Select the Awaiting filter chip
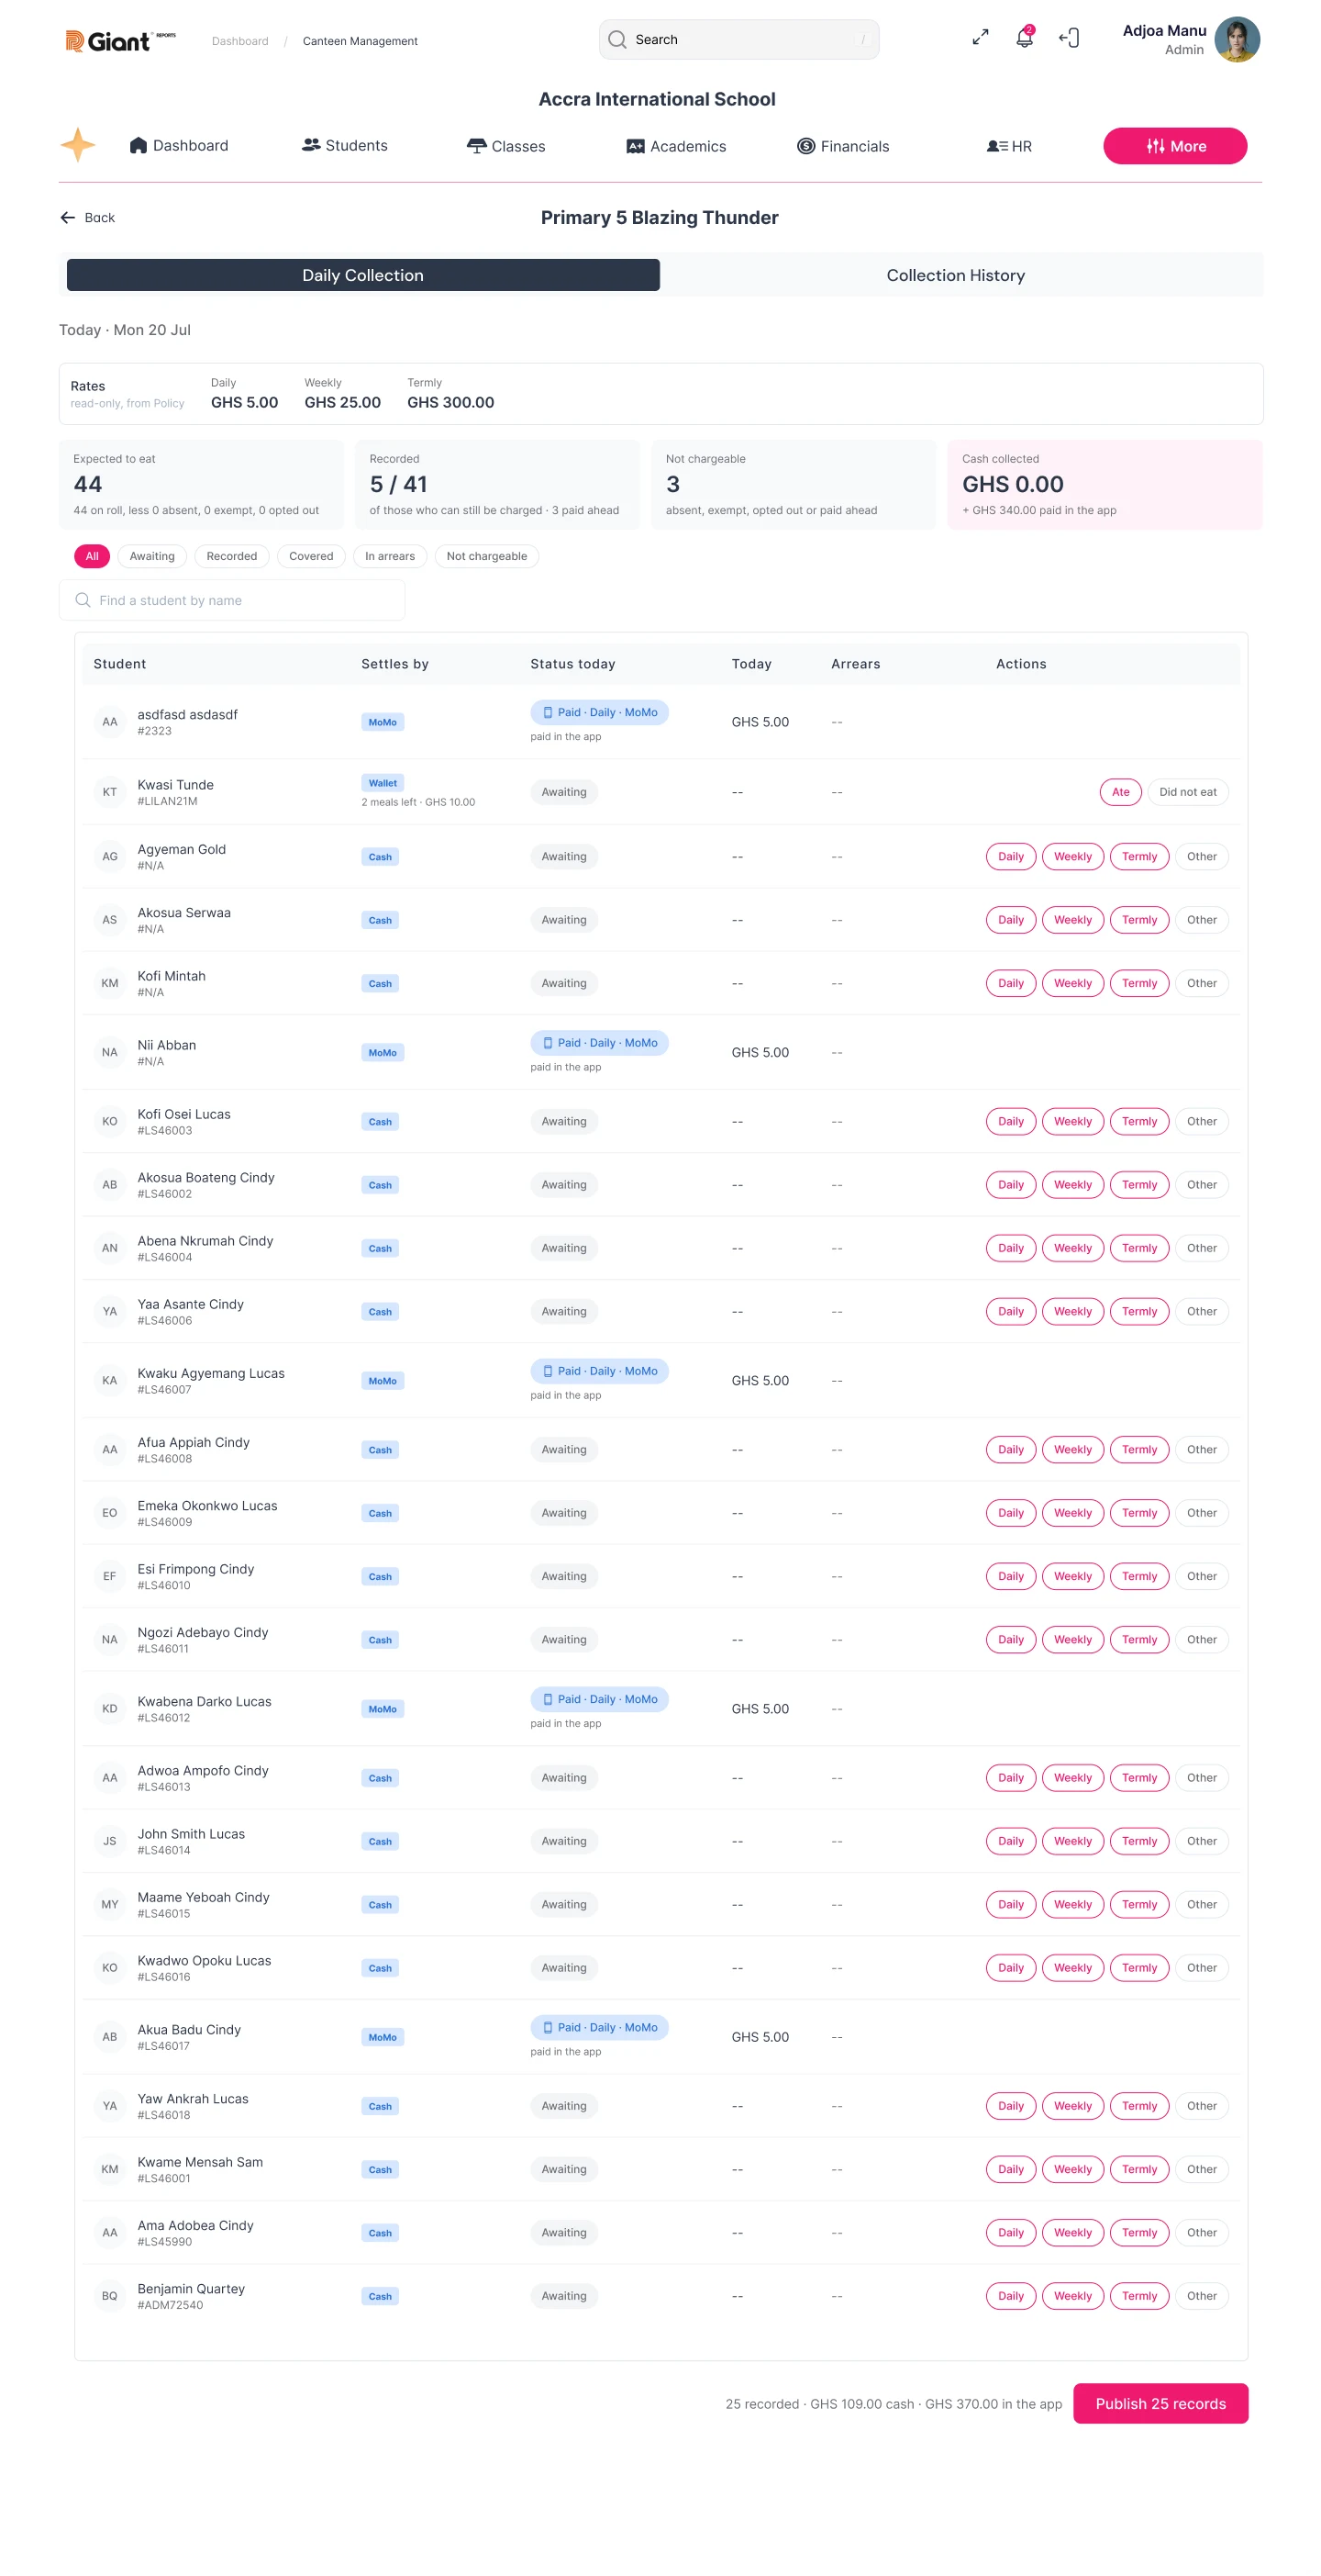Image resolution: width=1321 pixels, height=2576 pixels. 152,556
